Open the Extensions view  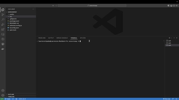[x=3, y=29]
